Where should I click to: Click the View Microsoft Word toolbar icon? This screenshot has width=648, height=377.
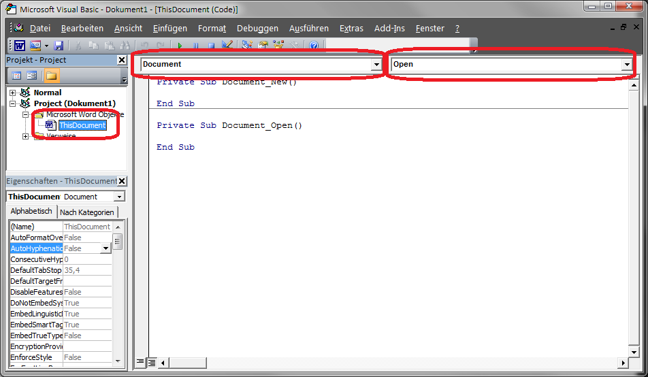coord(20,45)
